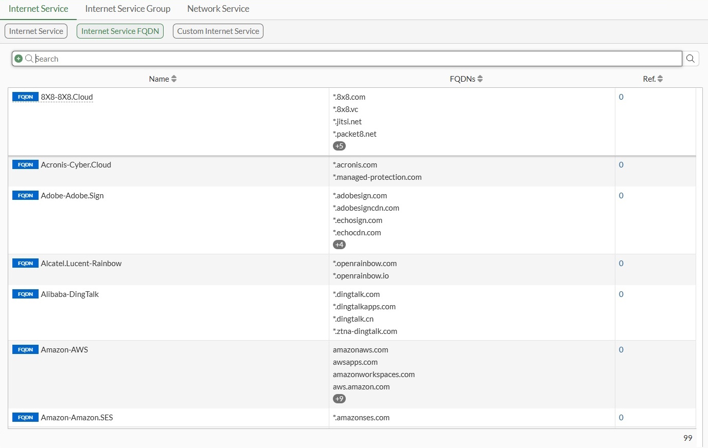Click the FQDN badge for Amazon-Amazon.SES
708x448 pixels.
(25, 418)
